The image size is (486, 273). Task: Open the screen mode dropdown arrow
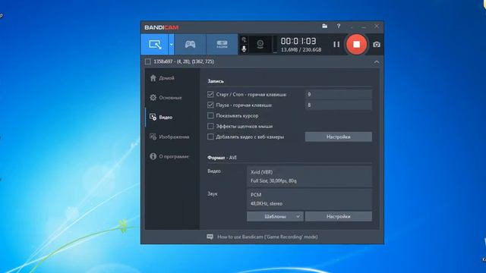171,44
